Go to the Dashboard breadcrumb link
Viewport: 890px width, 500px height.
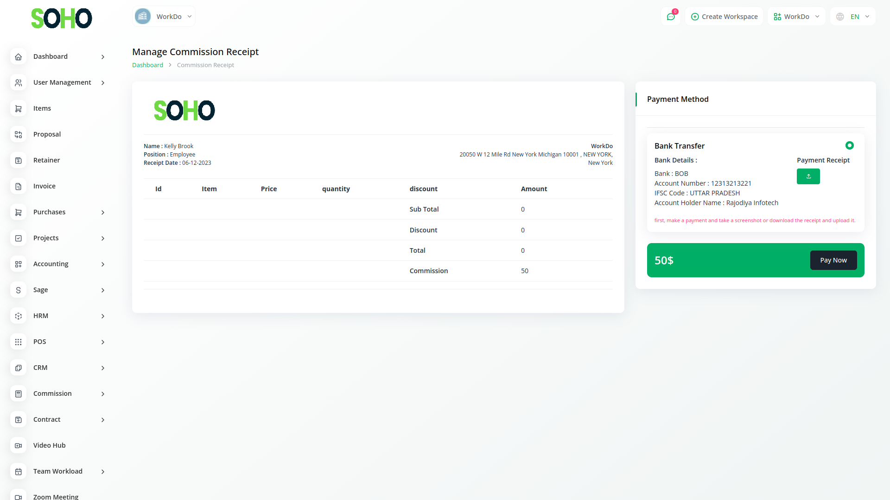click(147, 65)
